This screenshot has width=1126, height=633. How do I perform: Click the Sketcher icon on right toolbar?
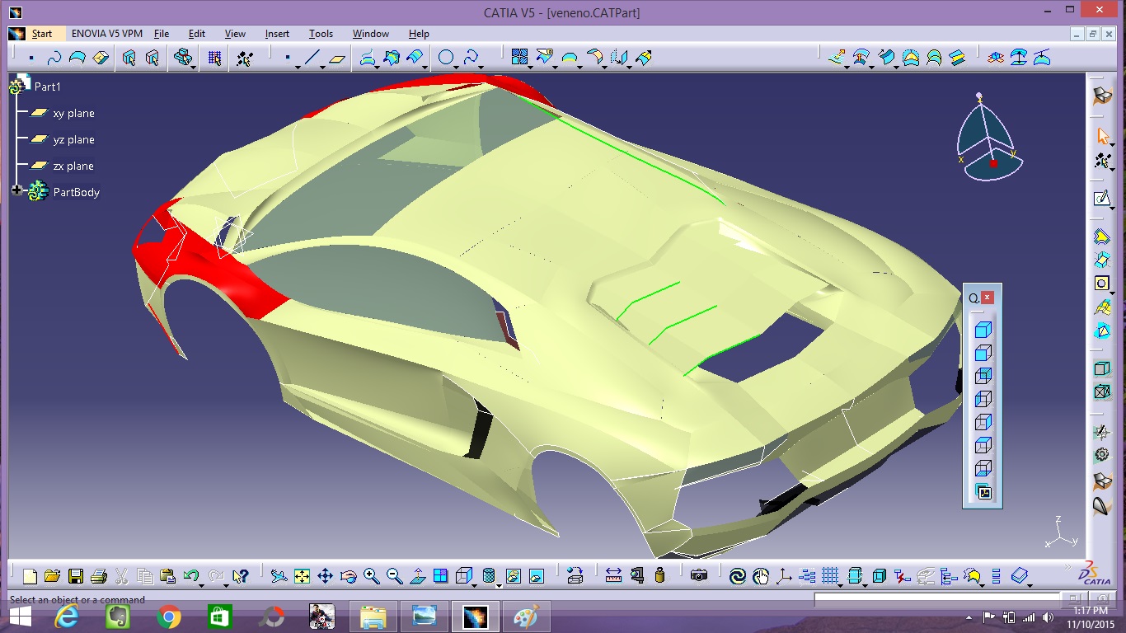click(x=1102, y=198)
